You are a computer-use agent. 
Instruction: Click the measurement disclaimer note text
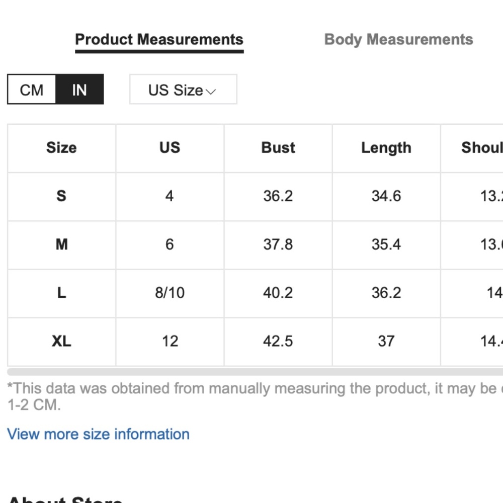click(255, 396)
